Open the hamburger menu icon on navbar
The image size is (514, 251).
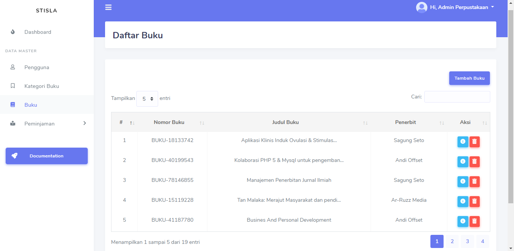tap(108, 7)
